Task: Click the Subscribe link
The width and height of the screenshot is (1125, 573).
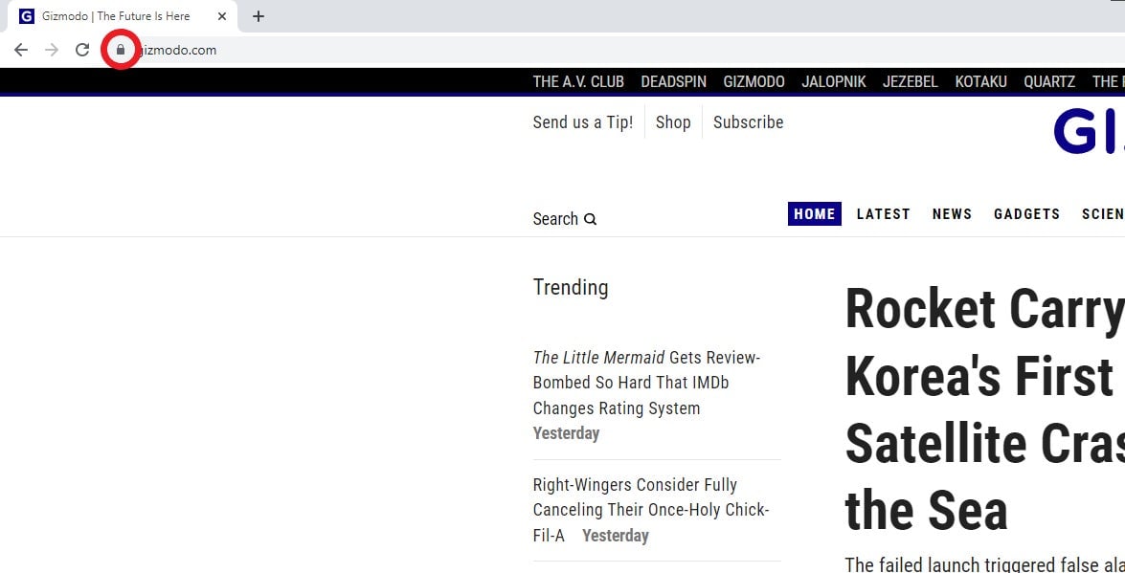Action: (748, 121)
